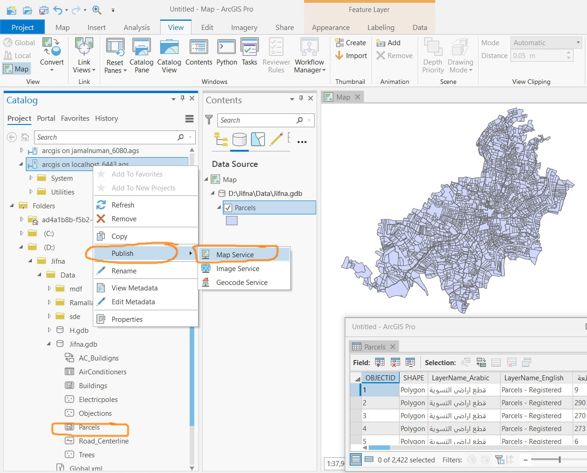
Task: Switch to Local view mode
Action: pyautogui.click(x=18, y=56)
